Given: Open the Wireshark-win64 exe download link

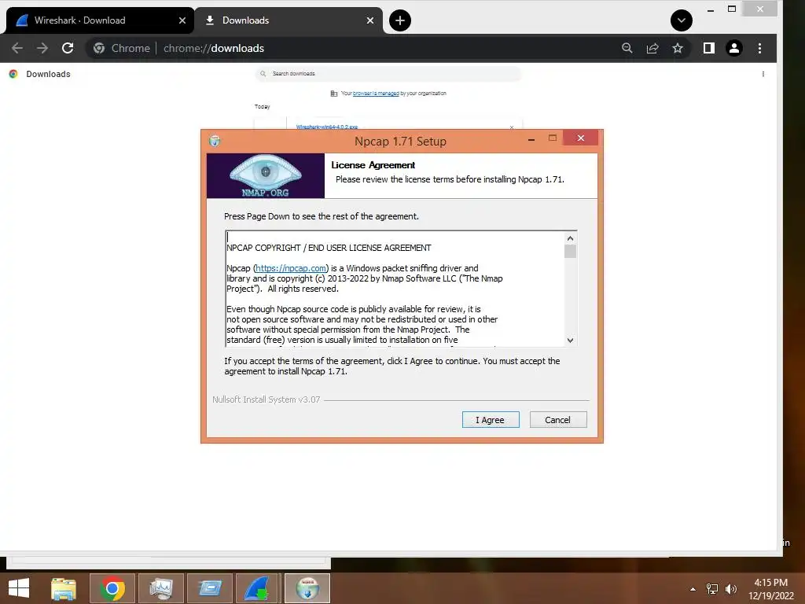Looking at the screenshot, I should point(327,127).
